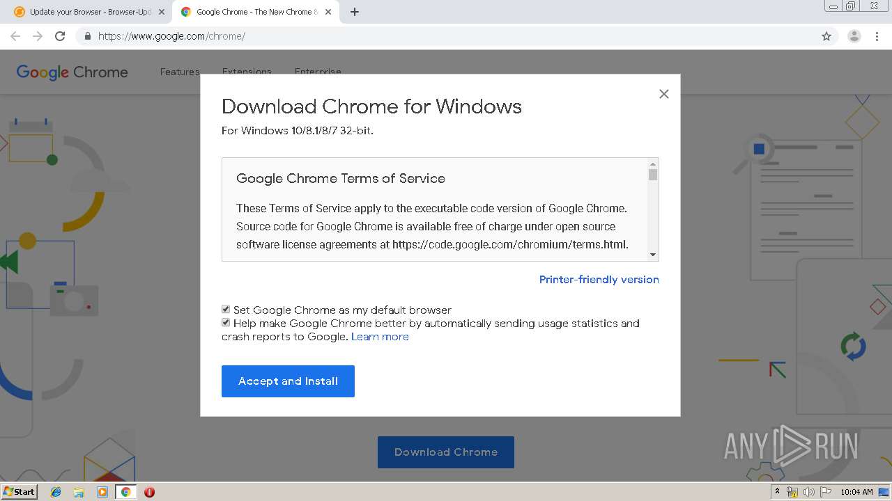The width and height of the screenshot is (892, 501).
Task: Select the Google Chrome tab
Action: click(251, 12)
